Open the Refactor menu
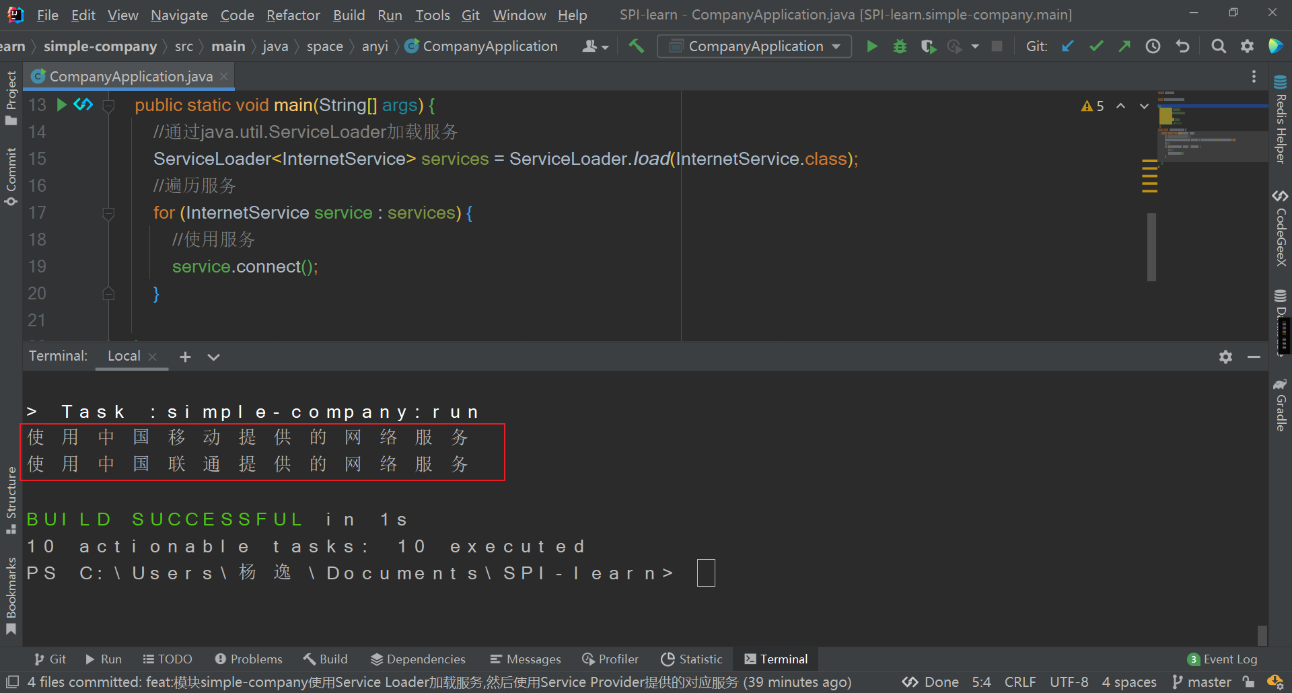This screenshot has height=693, width=1292. click(x=293, y=15)
